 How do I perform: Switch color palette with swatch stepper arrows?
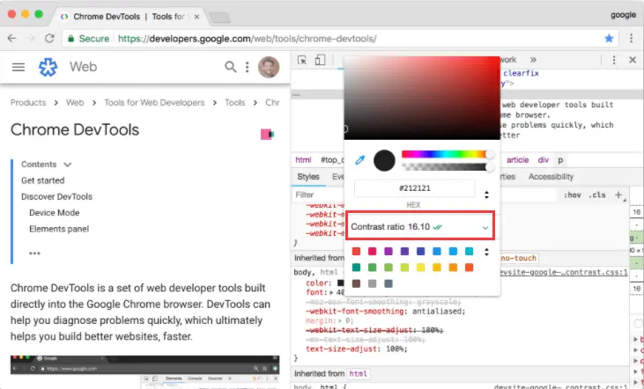point(486,252)
